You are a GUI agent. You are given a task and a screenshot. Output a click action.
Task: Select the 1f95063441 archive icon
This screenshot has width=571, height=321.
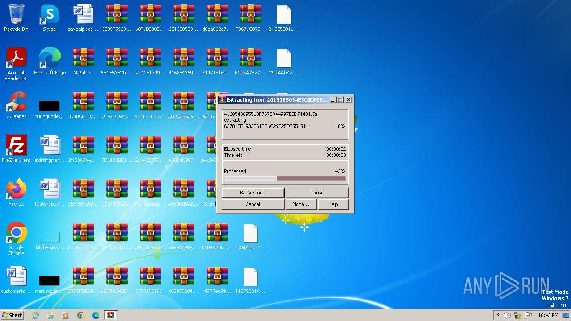[x=83, y=149]
